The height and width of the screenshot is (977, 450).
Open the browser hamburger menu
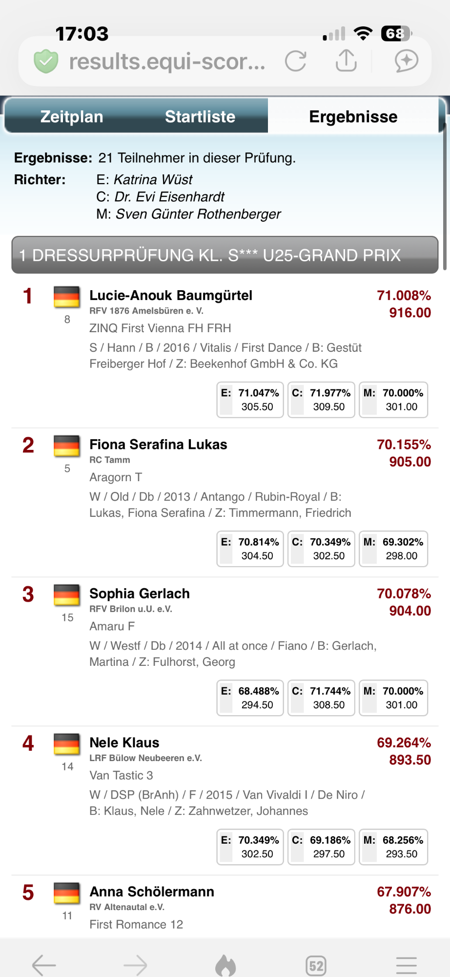[x=406, y=965]
